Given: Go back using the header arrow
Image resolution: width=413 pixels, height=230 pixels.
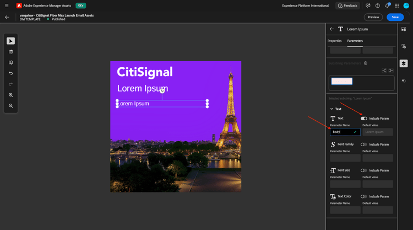Looking at the screenshot, I should click(7, 17).
